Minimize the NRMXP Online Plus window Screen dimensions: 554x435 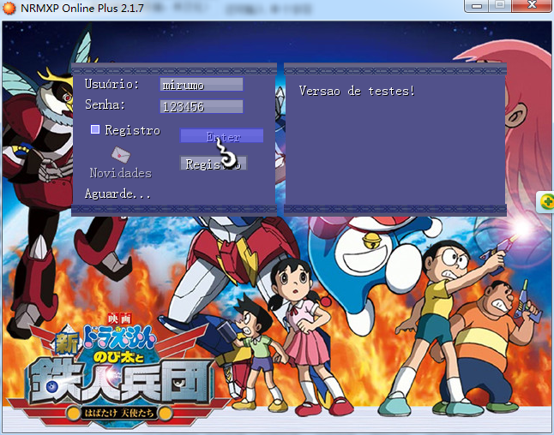(476, 6)
